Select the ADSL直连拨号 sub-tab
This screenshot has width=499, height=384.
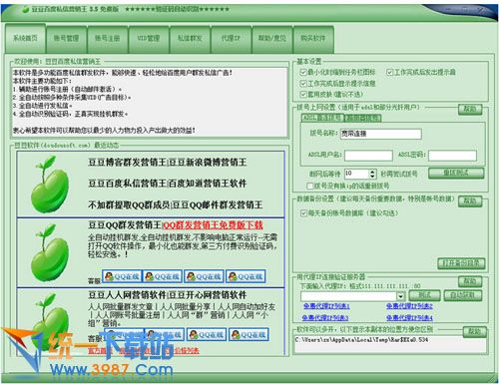point(322,118)
